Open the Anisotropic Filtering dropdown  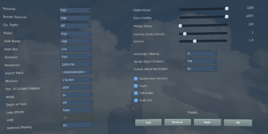202,54
